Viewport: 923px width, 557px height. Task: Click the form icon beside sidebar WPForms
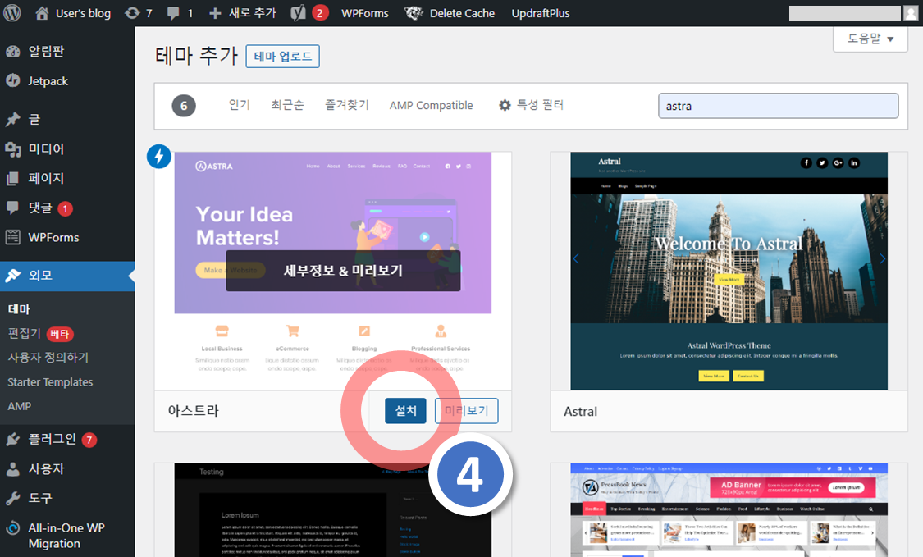click(12, 237)
